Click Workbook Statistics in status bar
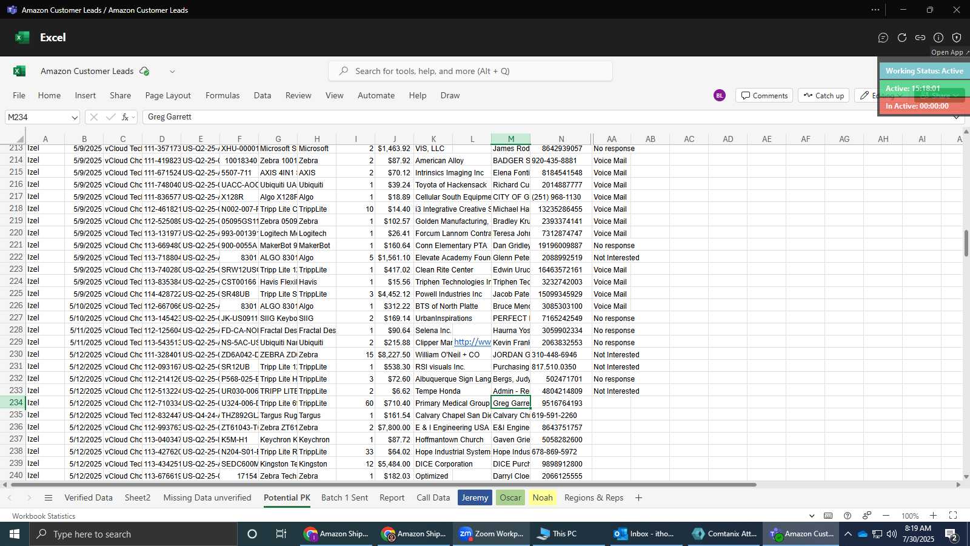970x546 pixels. [x=44, y=516]
